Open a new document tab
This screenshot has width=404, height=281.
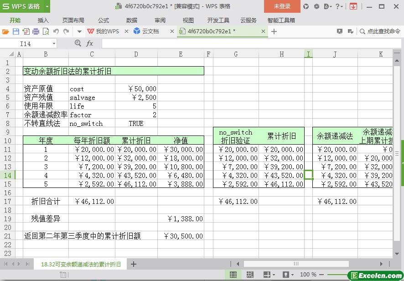point(274,31)
